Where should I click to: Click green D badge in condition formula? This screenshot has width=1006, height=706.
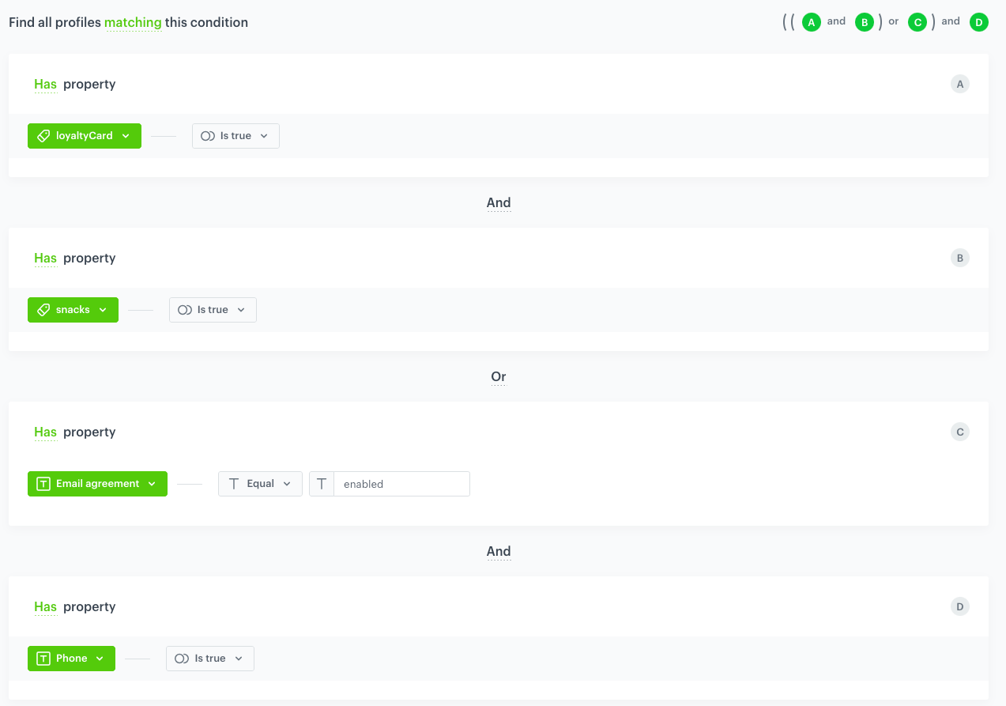click(978, 23)
